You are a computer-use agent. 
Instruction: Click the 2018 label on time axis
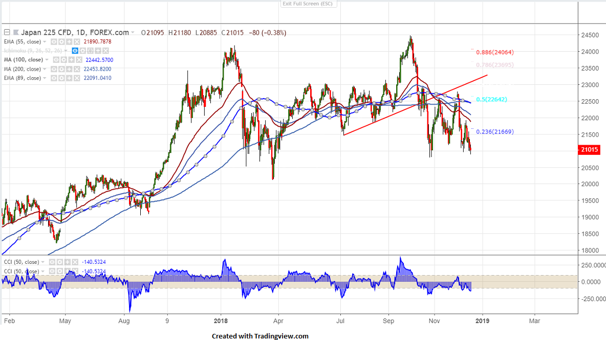(221, 321)
